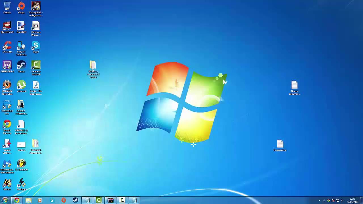Open the Action Center flag icon
Screen dimensions: 363x204
pyautogui.click(x=333, y=201)
